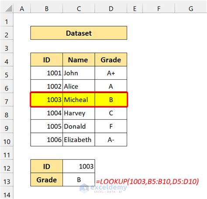The height and width of the screenshot is (199, 207).
Task: Select row 12 header
Action: [7, 167]
